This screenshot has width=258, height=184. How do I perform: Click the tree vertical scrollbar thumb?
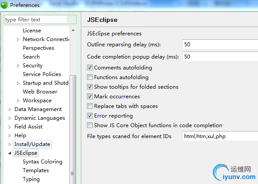click(73, 129)
